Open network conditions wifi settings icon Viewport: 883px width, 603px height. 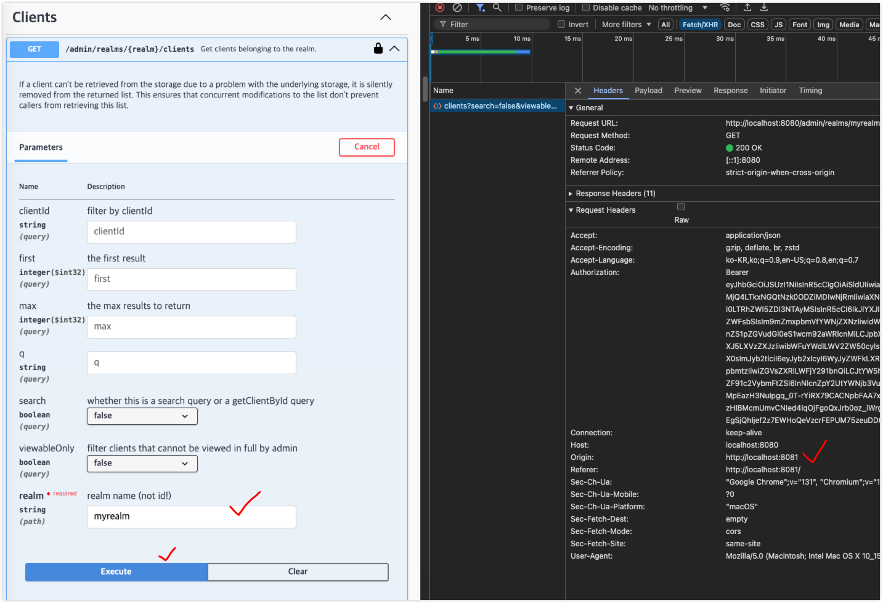pyautogui.click(x=725, y=7)
